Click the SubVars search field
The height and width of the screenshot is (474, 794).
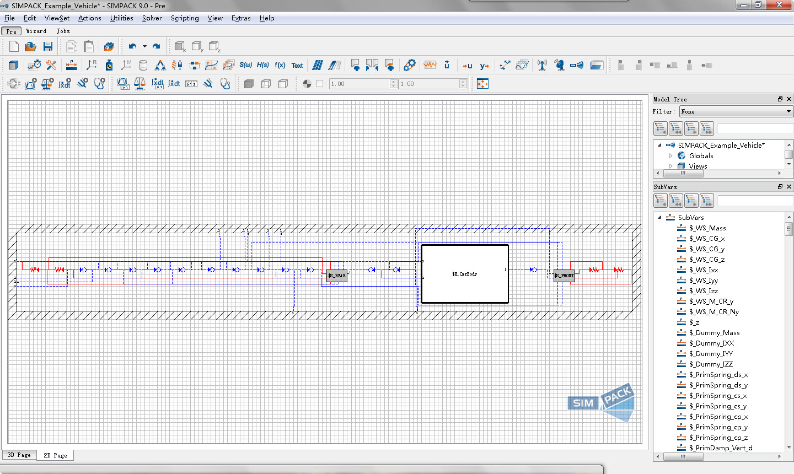[755, 201]
